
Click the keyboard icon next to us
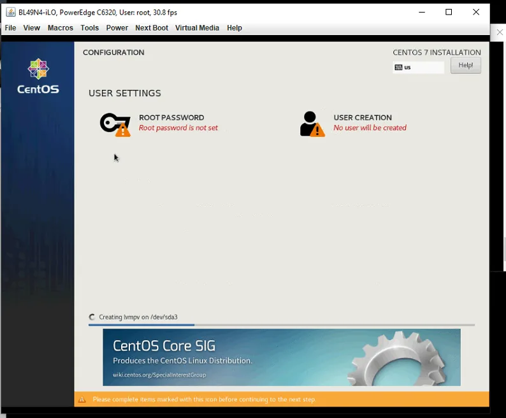click(x=398, y=68)
